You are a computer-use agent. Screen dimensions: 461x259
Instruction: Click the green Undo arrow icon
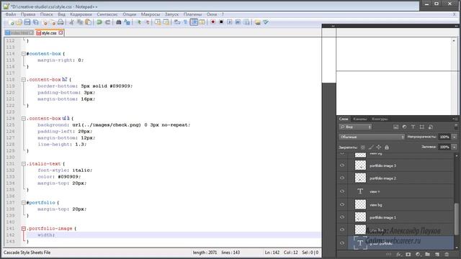coord(99,22)
